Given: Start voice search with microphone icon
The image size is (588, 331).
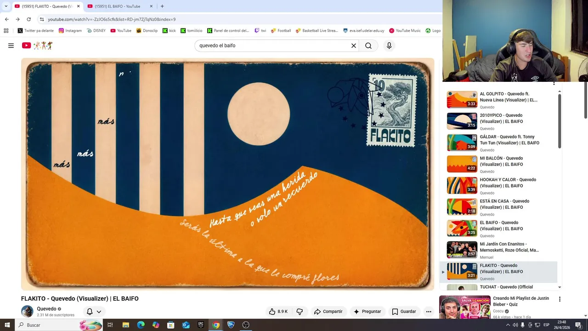Looking at the screenshot, I should [x=389, y=46].
